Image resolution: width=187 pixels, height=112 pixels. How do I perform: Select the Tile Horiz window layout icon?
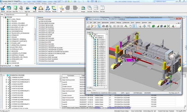96,9
